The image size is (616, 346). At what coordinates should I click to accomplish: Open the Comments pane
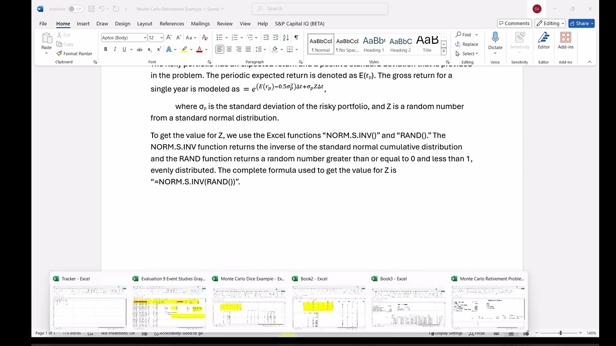click(514, 23)
